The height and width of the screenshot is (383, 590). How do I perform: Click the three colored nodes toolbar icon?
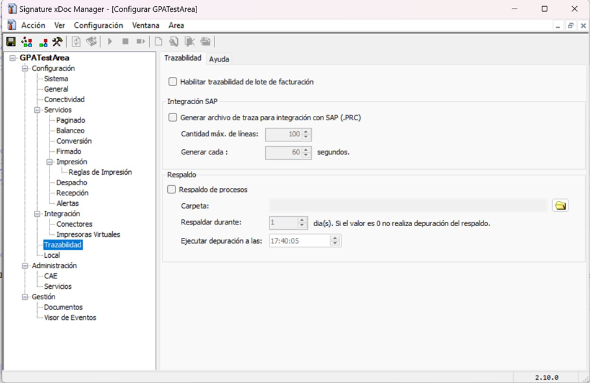pos(43,42)
